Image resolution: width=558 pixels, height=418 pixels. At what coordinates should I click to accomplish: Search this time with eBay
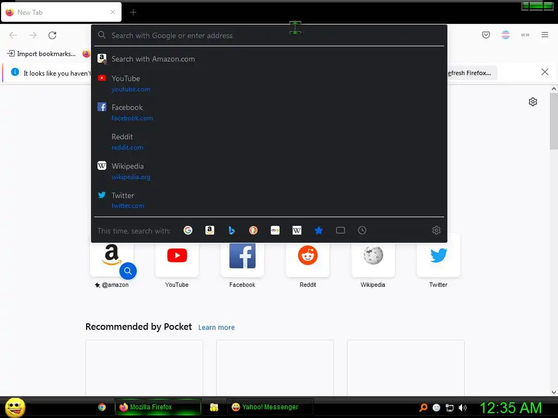(275, 230)
